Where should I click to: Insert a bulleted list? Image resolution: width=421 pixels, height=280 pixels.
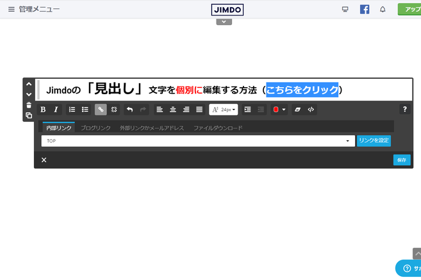[x=85, y=110]
